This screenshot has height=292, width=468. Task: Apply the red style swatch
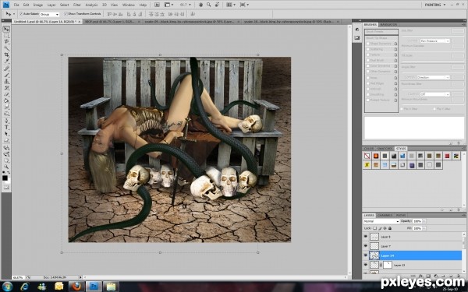click(x=447, y=156)
